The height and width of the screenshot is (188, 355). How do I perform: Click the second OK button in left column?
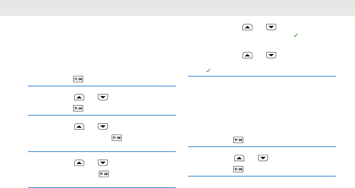pyautogui.click(x=78, y=109)
